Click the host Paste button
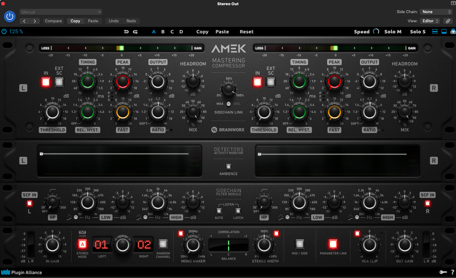 click(x=93, y=21)
